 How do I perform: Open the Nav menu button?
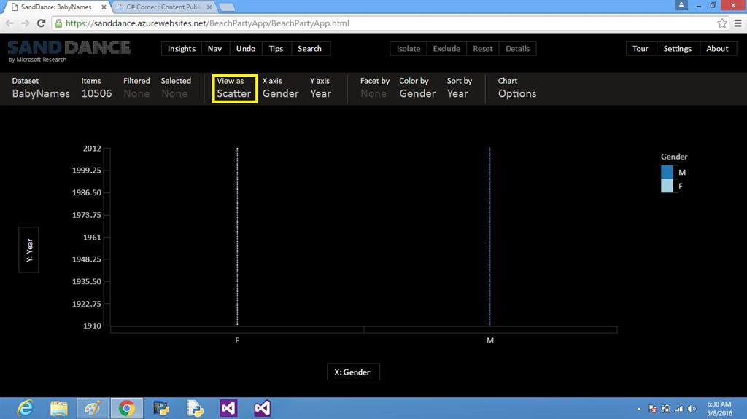click(x=215, y=49)
